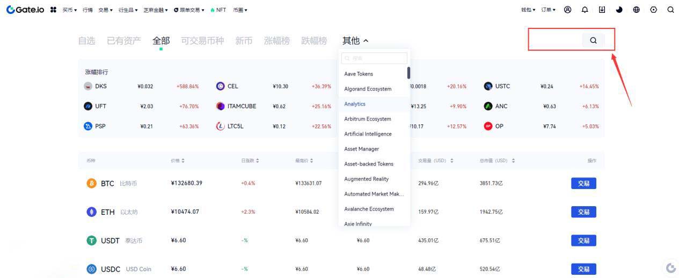This screenshot has height=278, width=679.
Task: Toggle dark mode moon icon
Action: click(619, 10)
